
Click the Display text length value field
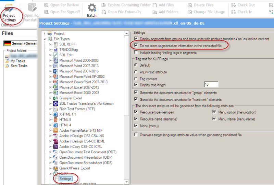(x=211, y=85)
